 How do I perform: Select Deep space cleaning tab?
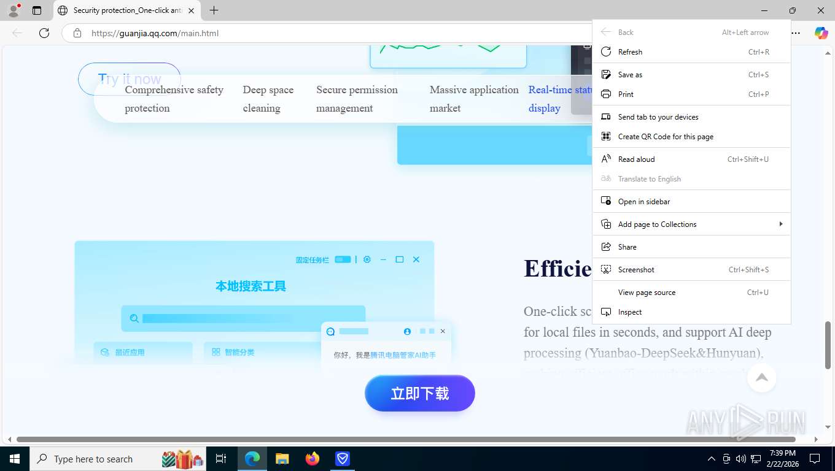click(268, 99)
